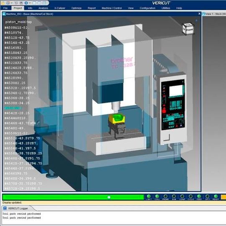The height and width of the screenshot is (226, 226).
Task: Open the Info menu
Action: (30, 8)
